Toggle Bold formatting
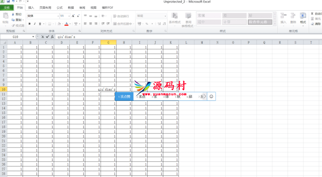The image size is (322, 177). [x=29, y=24]
